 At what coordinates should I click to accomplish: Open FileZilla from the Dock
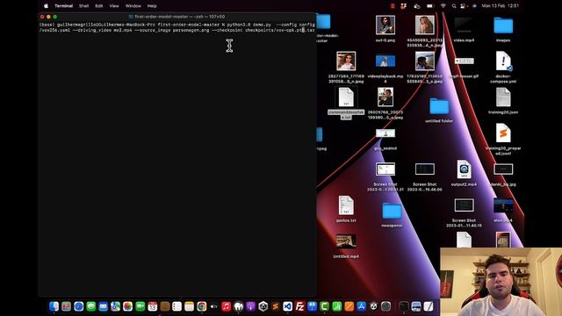pyautogui.click(x=300, y=306)
